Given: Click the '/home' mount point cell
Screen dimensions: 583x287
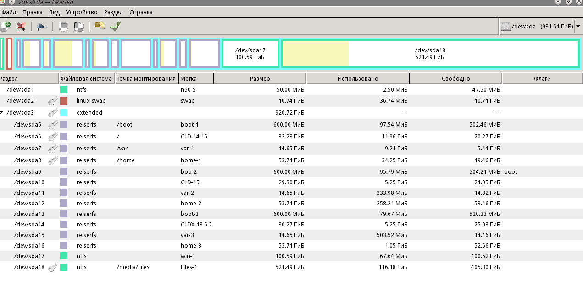Looking at the screenshot, I should pos(126,160).
